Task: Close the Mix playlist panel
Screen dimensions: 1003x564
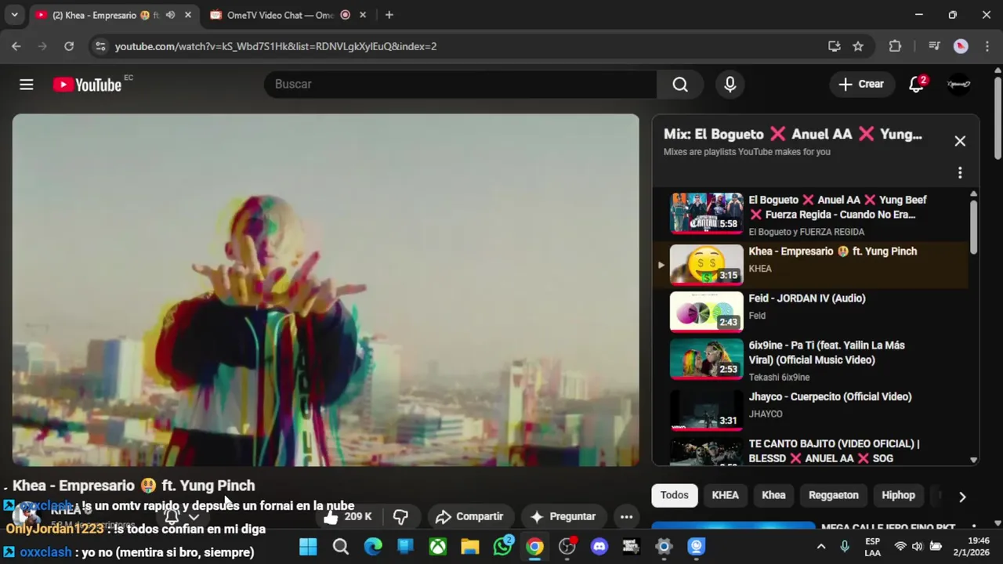Action: (x=960, y=141)
